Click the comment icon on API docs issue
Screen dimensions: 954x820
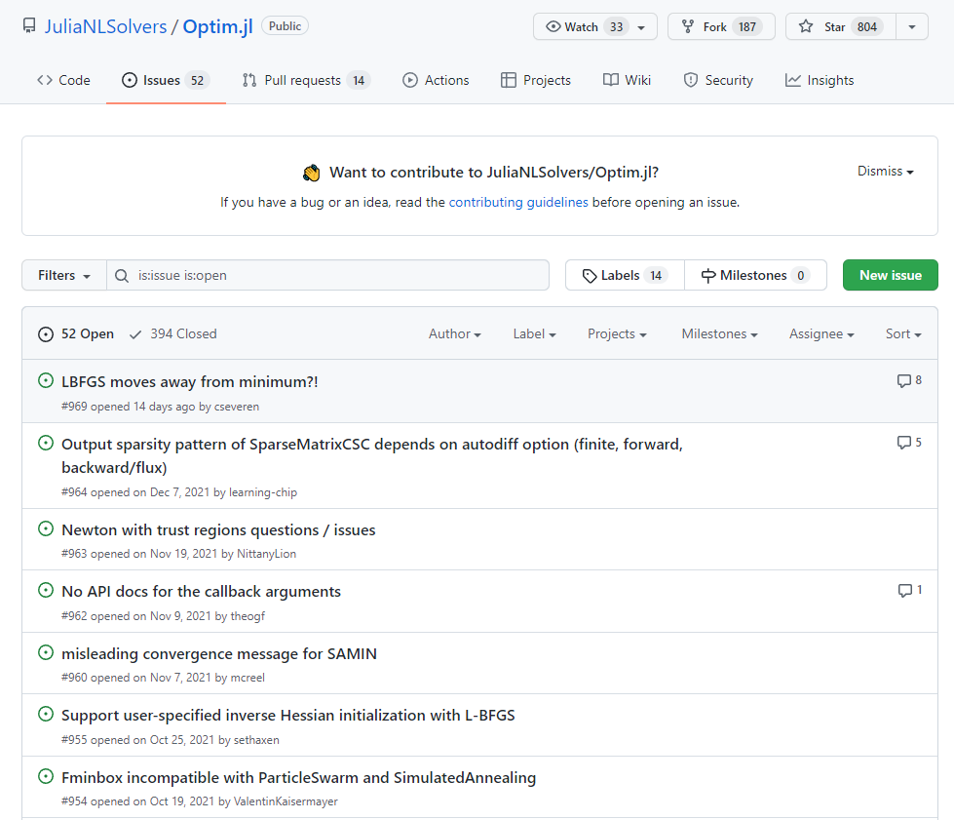pyautogui.click(x=904, y=591)
